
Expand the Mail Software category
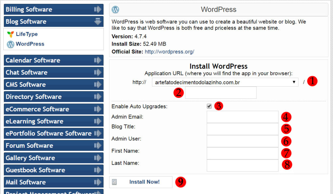54,182
